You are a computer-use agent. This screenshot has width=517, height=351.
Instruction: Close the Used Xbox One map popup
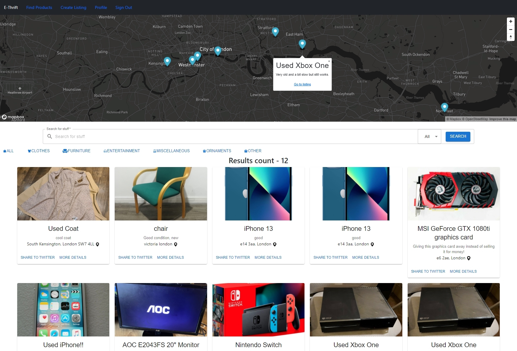point(329,61)
